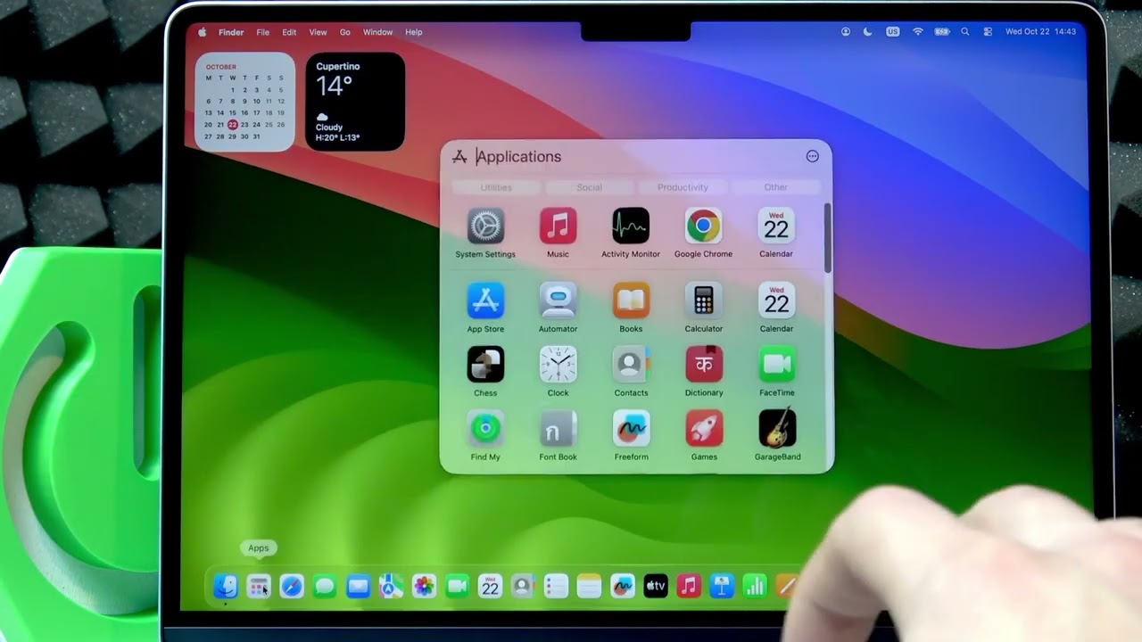Screen dimensions: 1142x642
Task: Select the Utilities category tab
Action: pyautogui.click(x=496, y=187)
